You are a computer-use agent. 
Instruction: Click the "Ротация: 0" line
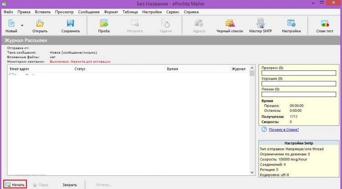pos(269,169)
